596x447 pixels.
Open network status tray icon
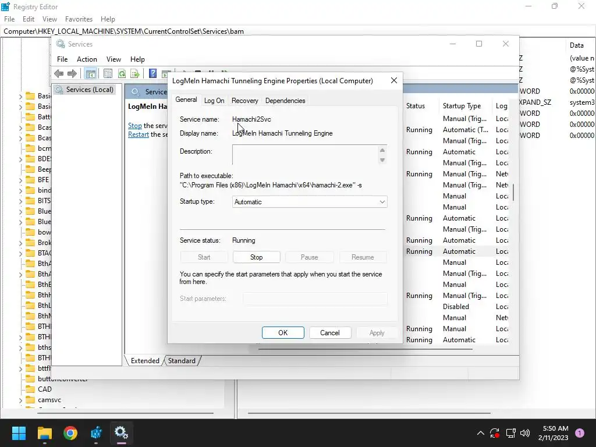coord(510,433)
